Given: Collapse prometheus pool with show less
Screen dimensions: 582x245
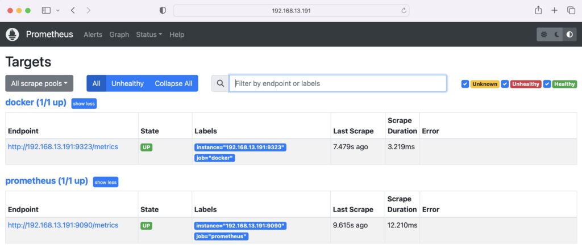Looking at the screenshot, I should pos(106,182).
